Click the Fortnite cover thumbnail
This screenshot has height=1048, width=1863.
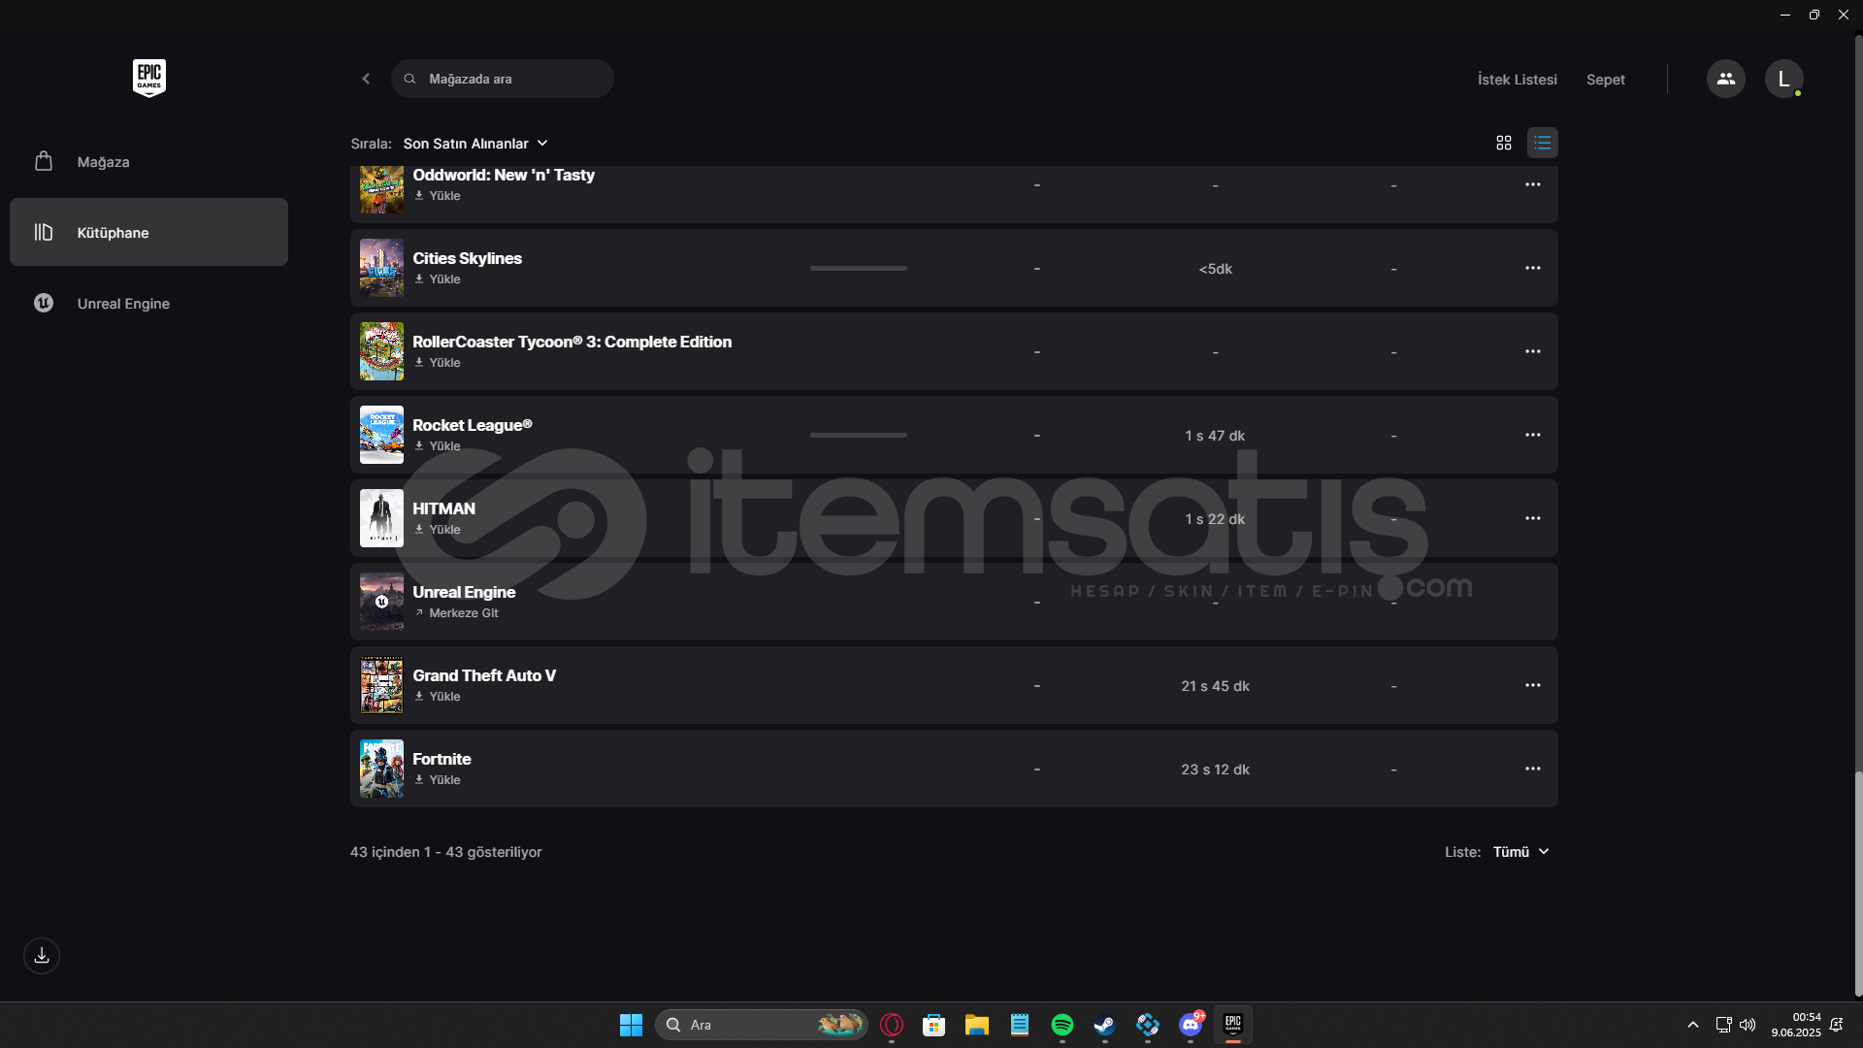point(381,769)
